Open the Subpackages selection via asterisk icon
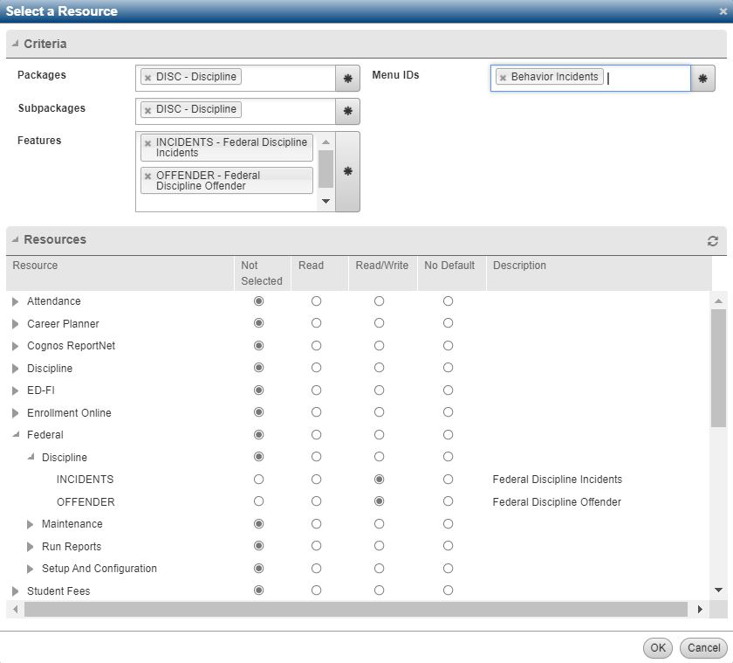The image size is (733, 663). click(x=347, y=111)
